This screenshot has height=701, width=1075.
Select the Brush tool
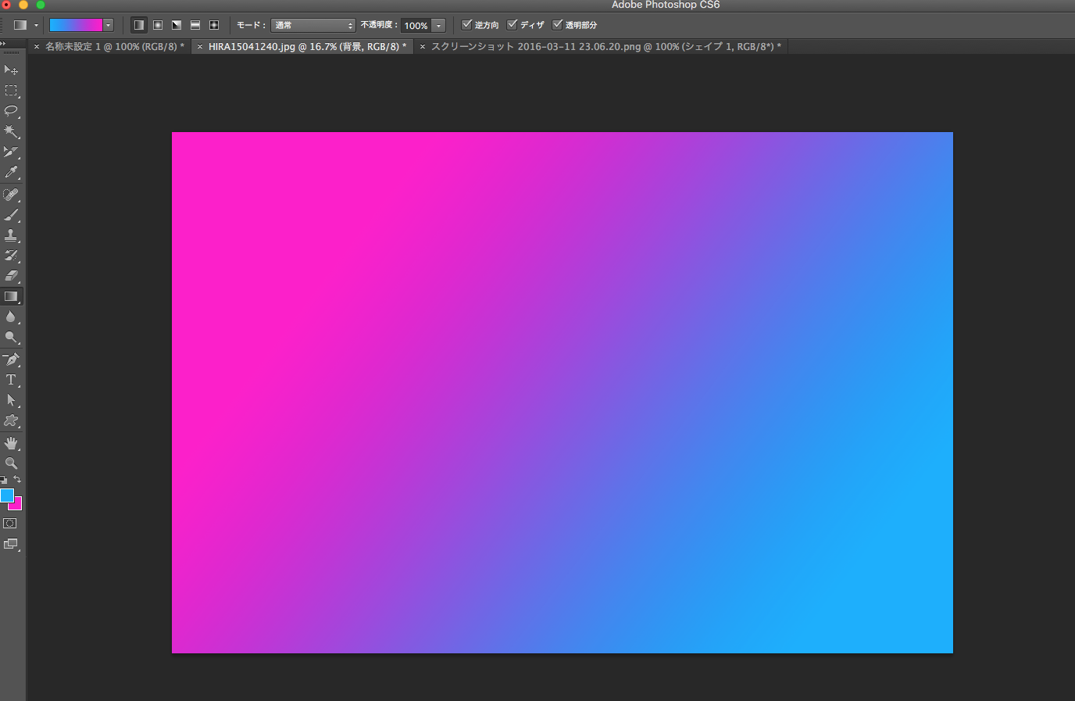click(11, 215)
